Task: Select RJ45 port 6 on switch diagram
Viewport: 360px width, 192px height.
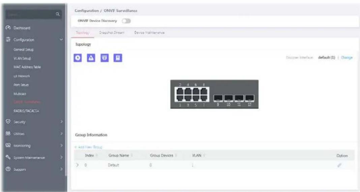Action: 196,91
